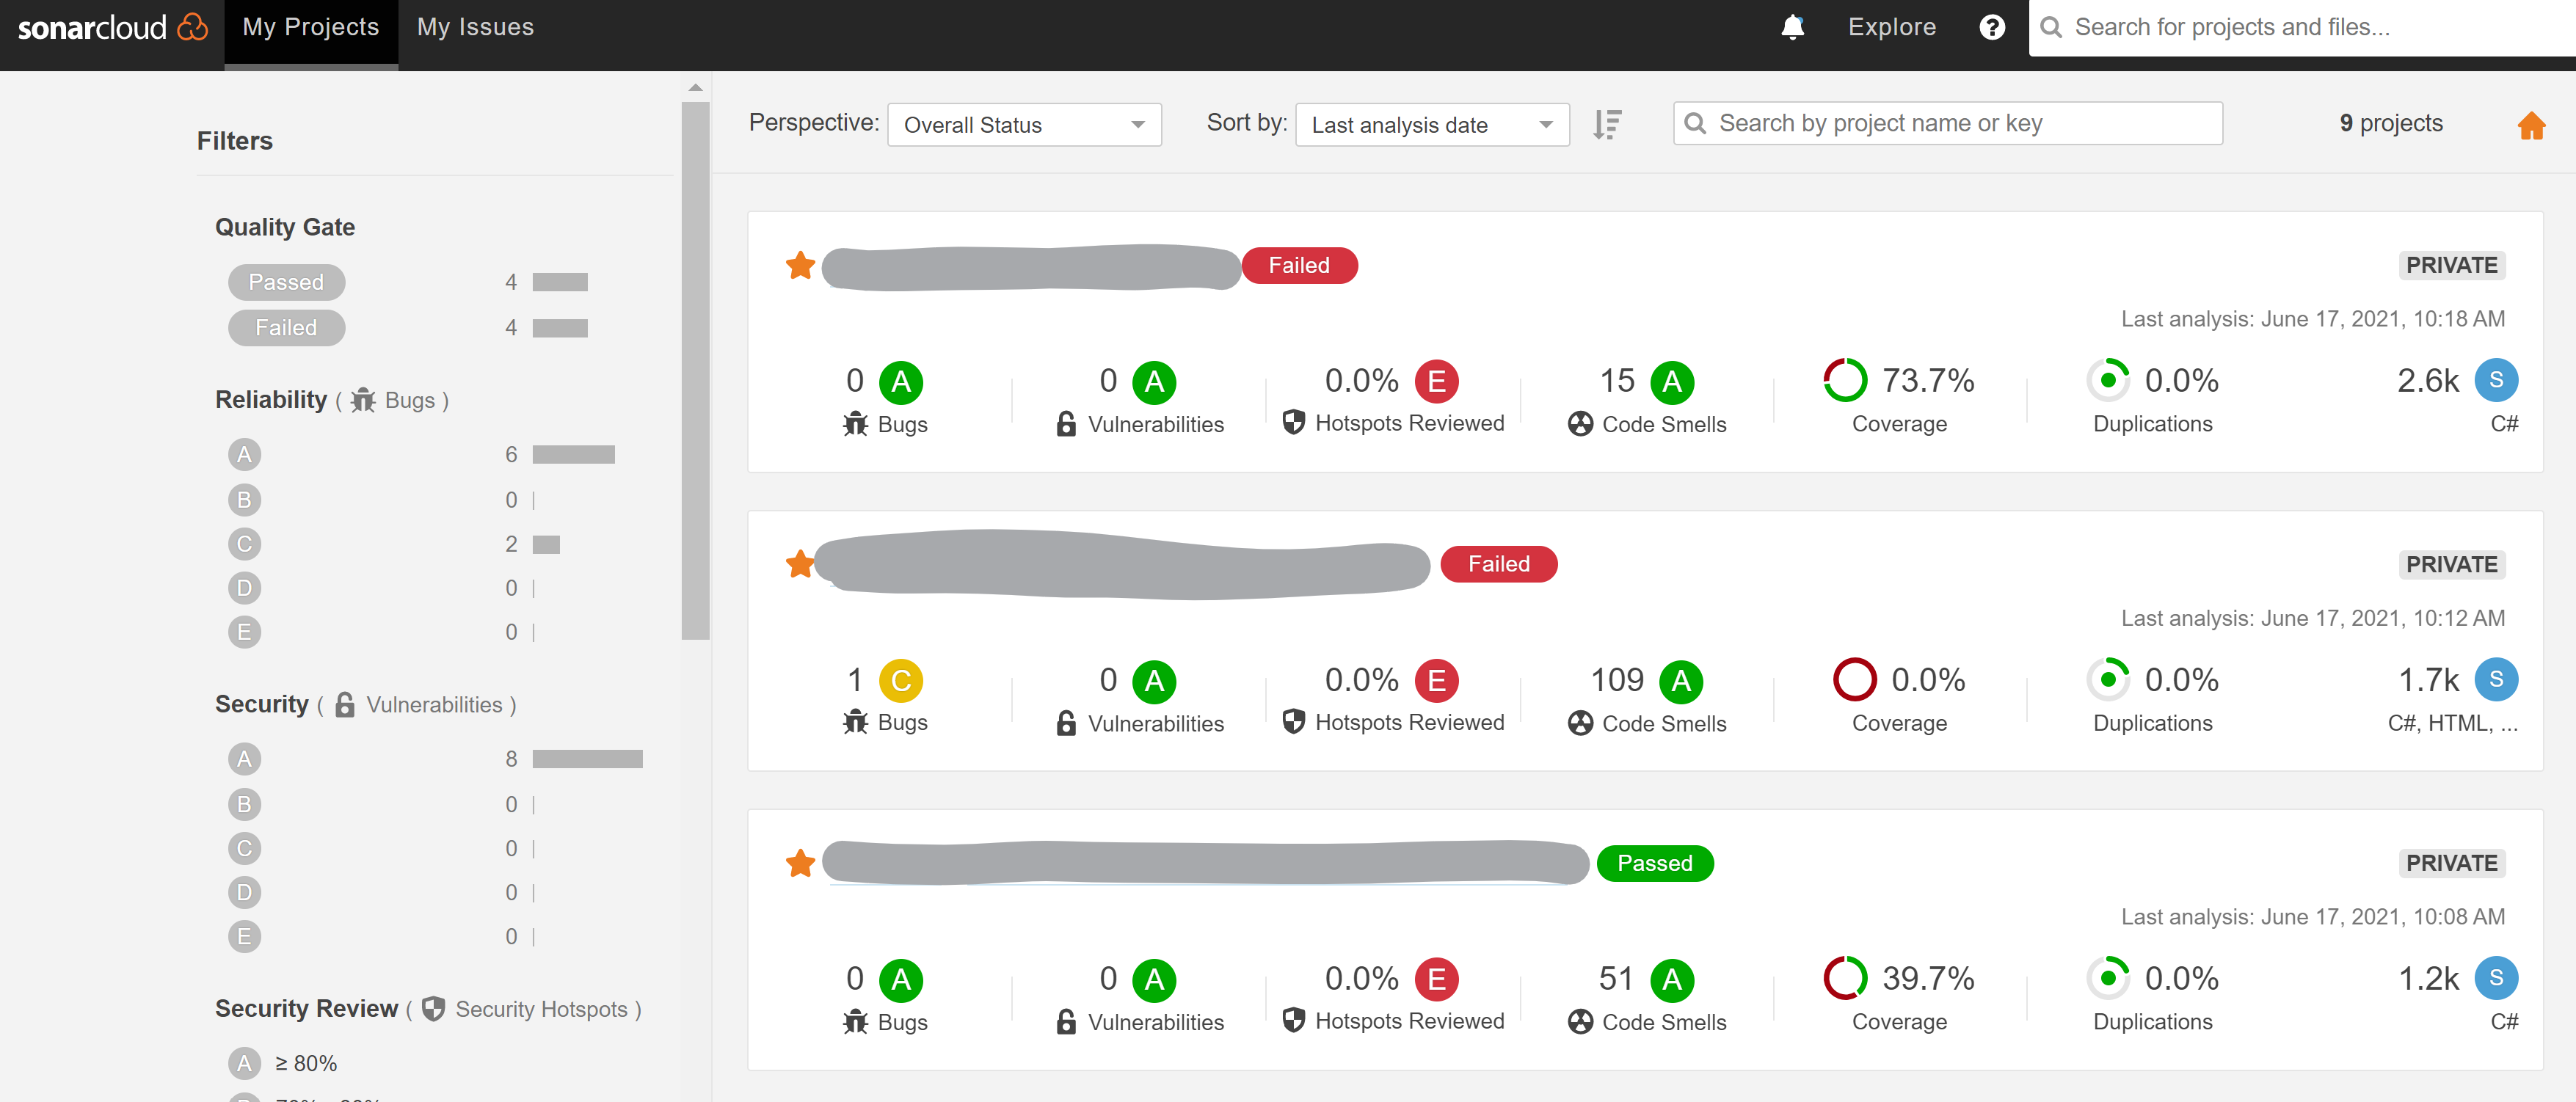
Task: Click the blue S language icon on first project
Action: (2497, 380)
